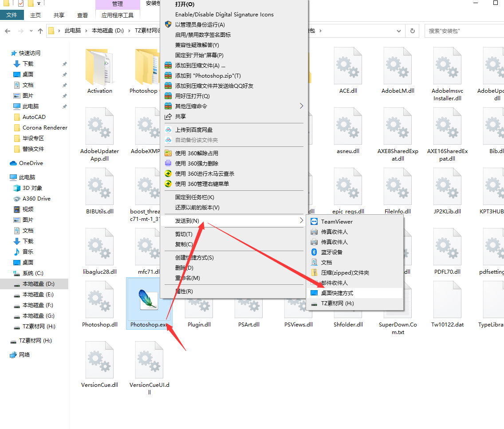
Task: Select the VersionCueUI.dll file
Action: tap(149, 369)
